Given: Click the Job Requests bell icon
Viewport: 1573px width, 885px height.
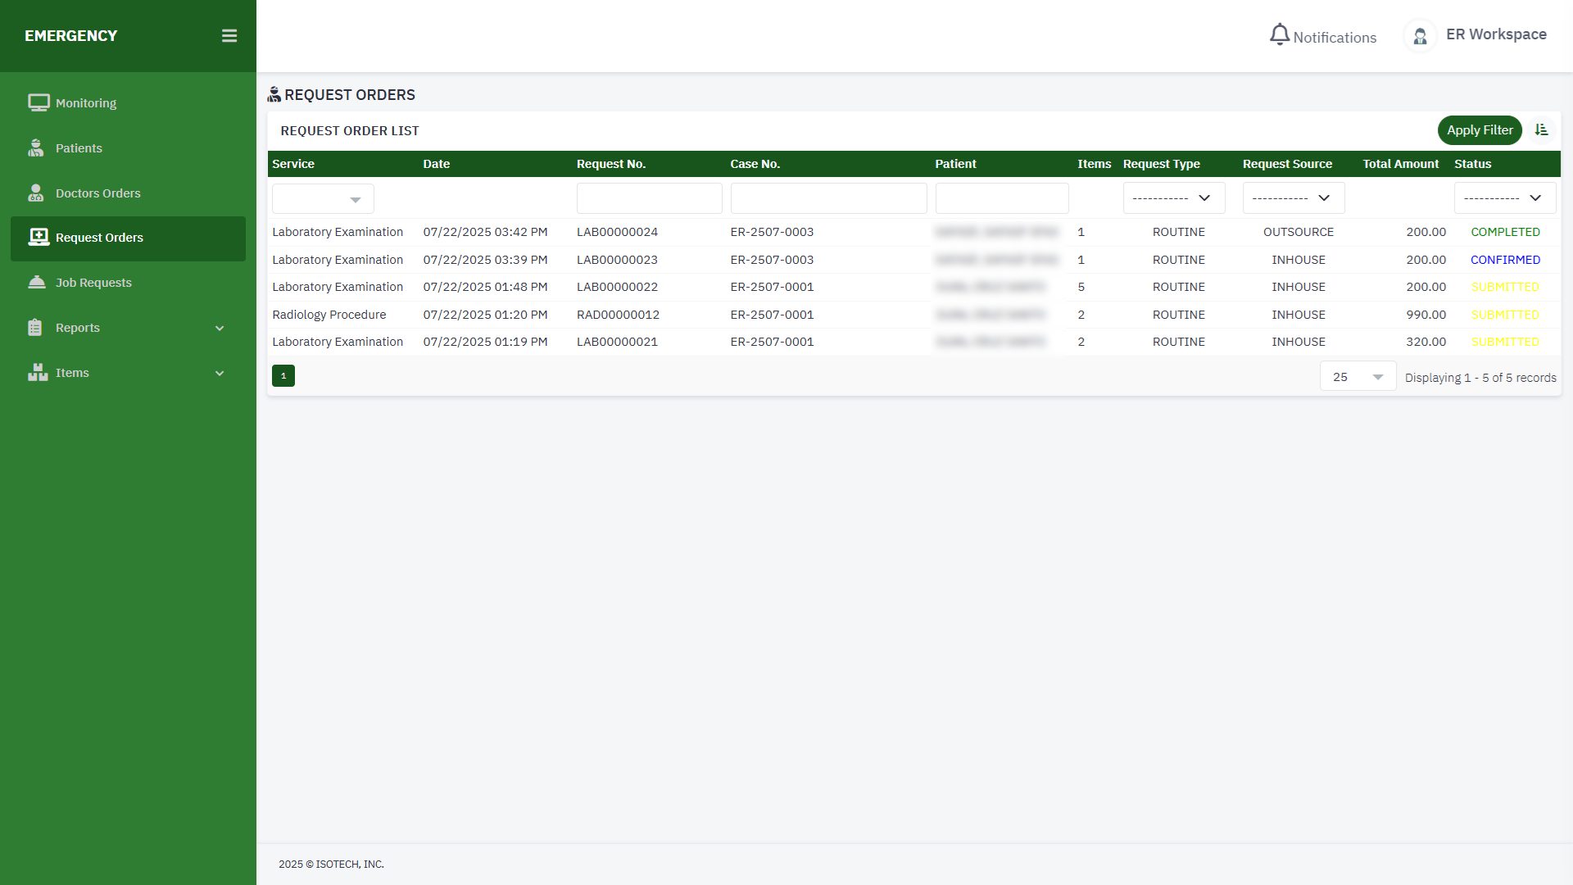Looking at the screenshot, I should 37,283.
